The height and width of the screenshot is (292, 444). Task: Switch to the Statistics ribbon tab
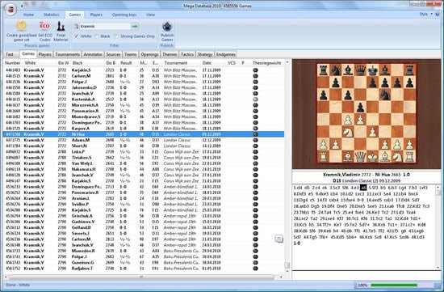tap(51, 15)
